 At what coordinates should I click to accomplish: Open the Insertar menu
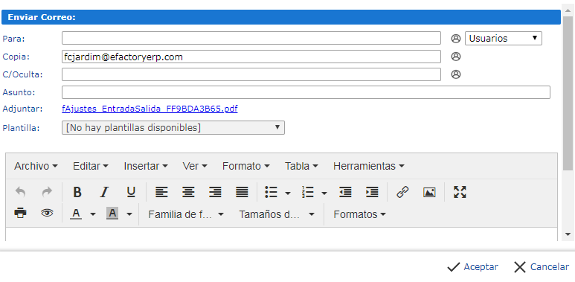click(x=146, y=166)
